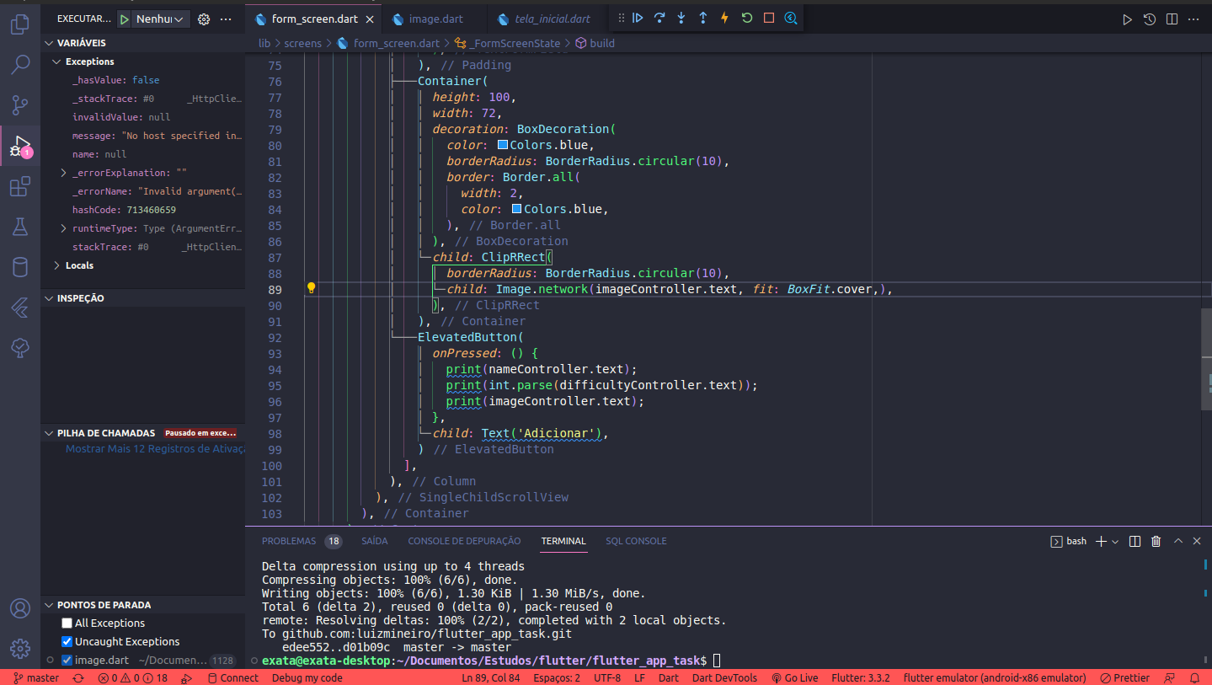Viewport: 1212px width, 685px height.
Task: Click Colors.blue swatch on line 84
Action: 517,209
